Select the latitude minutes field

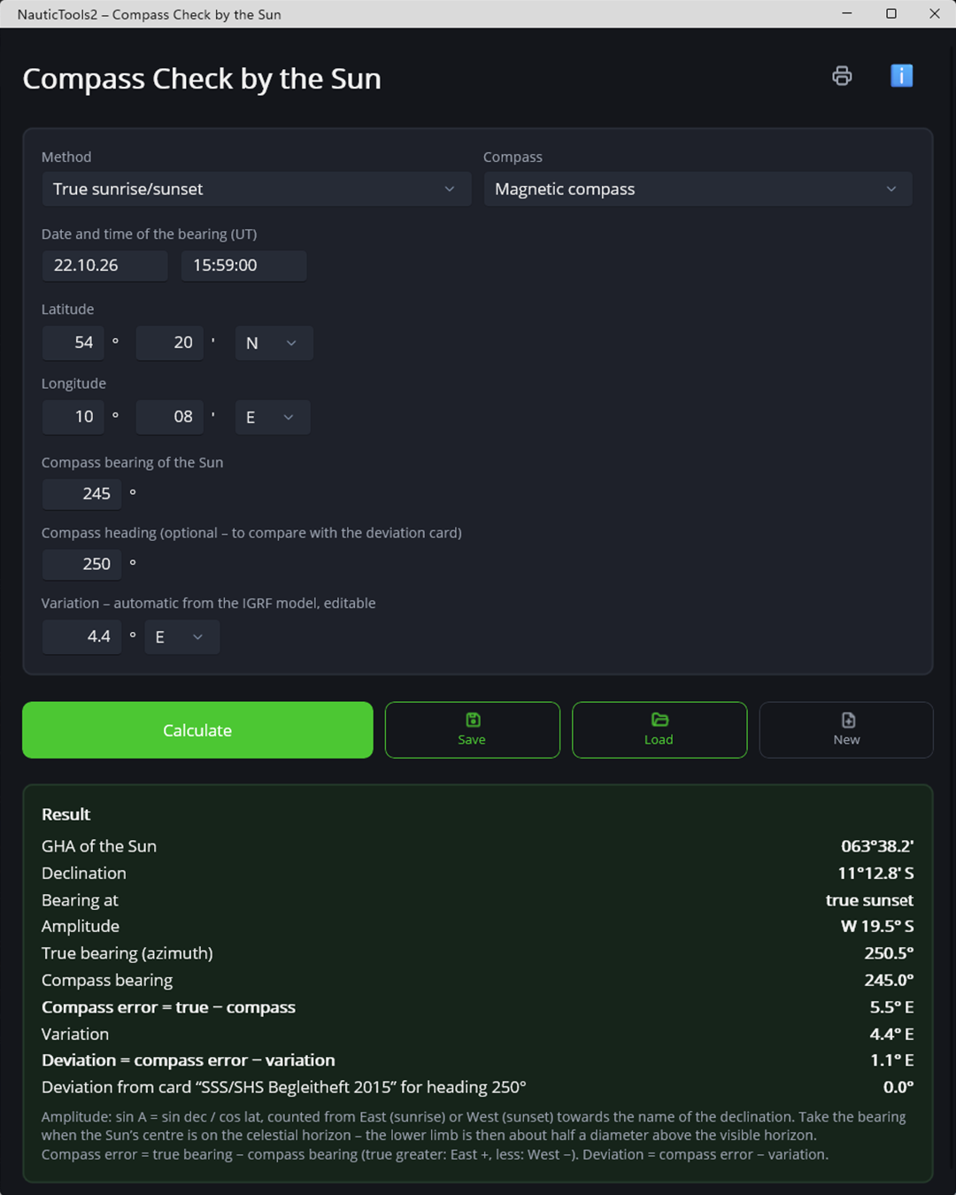[x=170, y=343]
